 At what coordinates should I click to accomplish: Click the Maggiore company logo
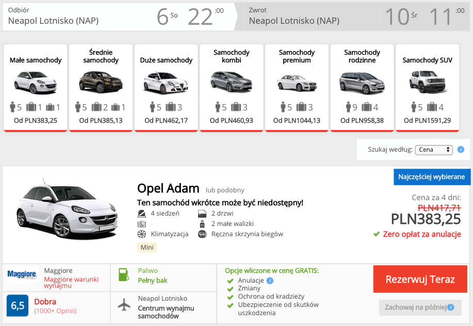point(22,274)
